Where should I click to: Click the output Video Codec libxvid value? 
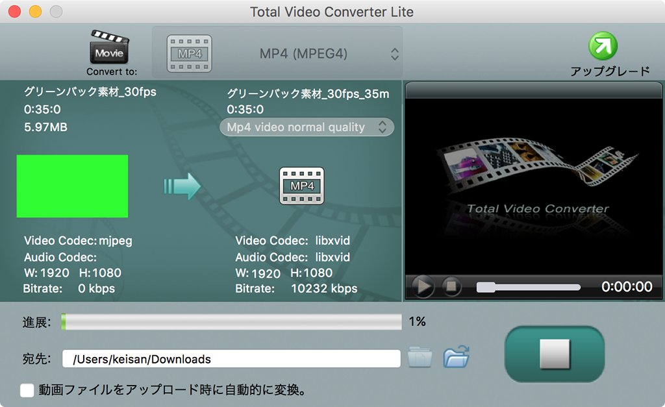332,240
